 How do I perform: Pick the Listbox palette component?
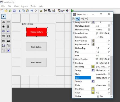tap(8, 36)
